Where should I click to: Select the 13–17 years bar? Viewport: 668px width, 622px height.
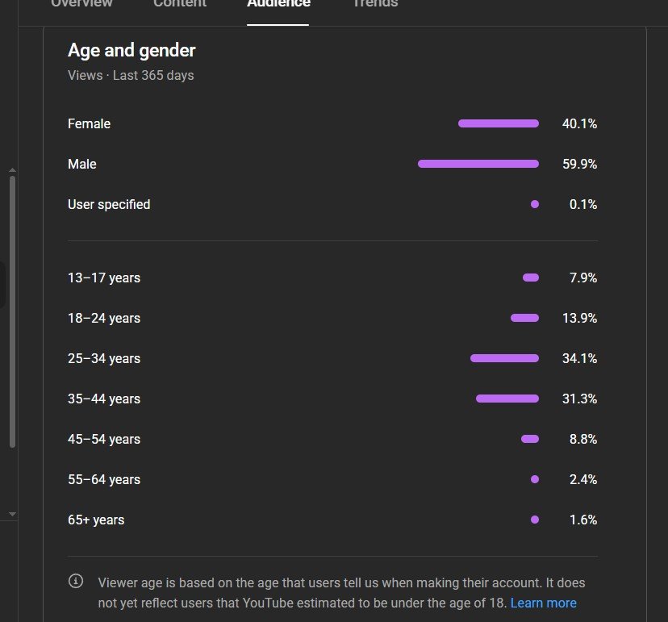(x=531, y=278)
